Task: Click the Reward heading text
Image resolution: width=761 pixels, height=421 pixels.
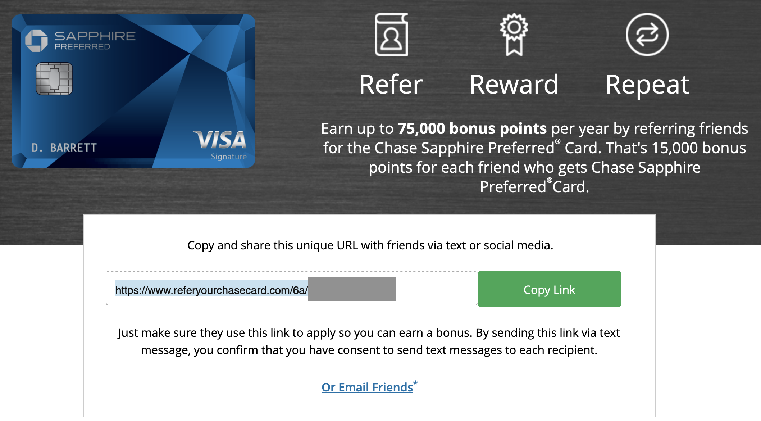Action: pyautogui.click(x=514, y=85)
